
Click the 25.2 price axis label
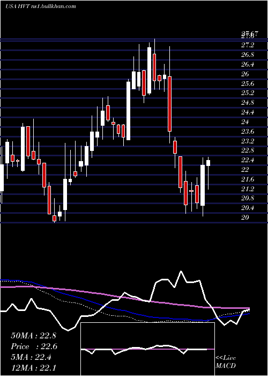coord(248,93)
